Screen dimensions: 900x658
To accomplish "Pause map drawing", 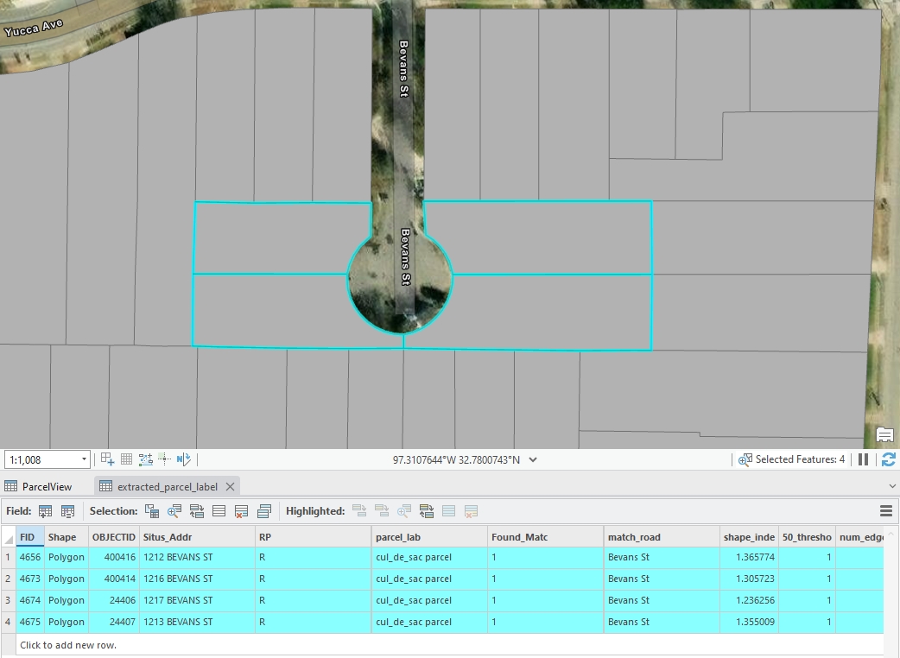I will [863, 459].
